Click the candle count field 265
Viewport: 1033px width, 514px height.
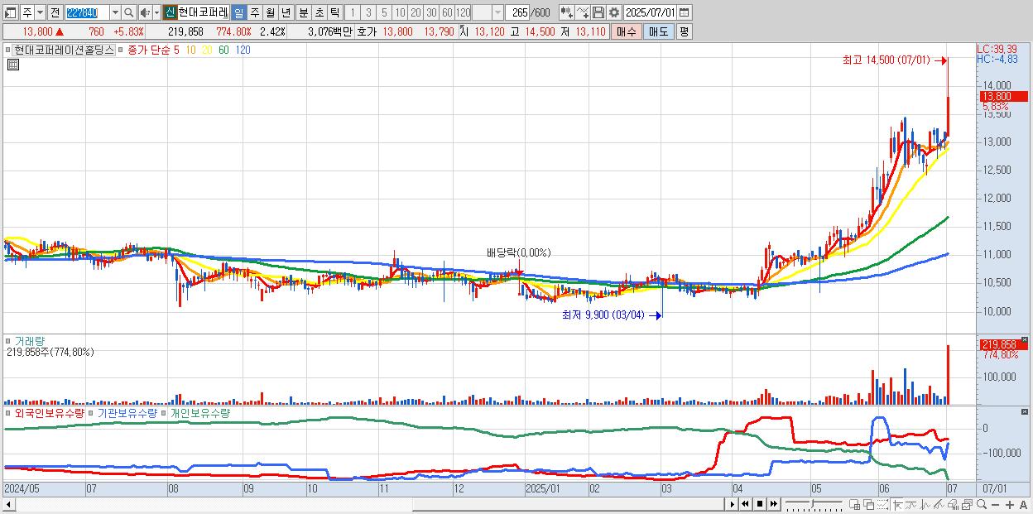coord(518,12)
